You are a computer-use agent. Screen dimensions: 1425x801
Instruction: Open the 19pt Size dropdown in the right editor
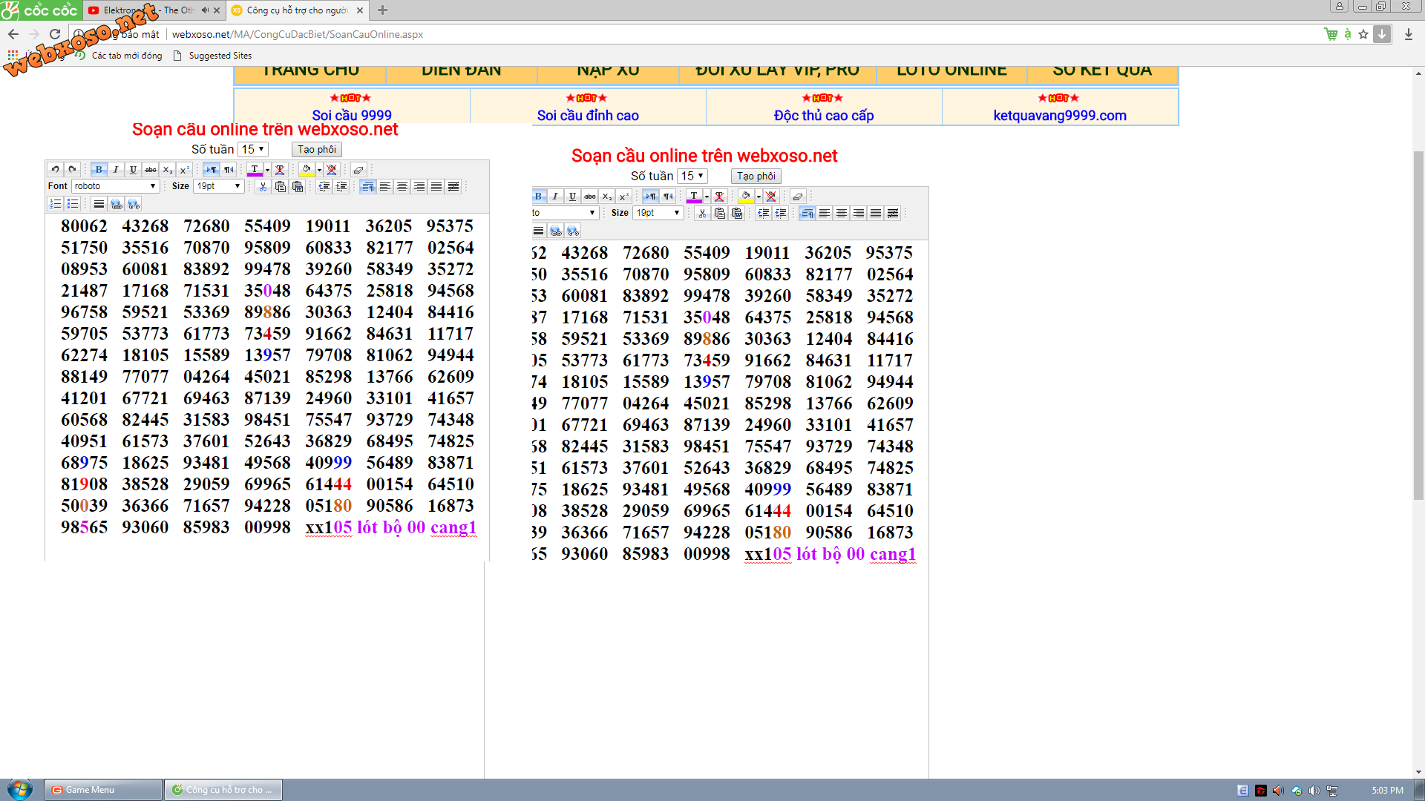[x=658, y=213]
